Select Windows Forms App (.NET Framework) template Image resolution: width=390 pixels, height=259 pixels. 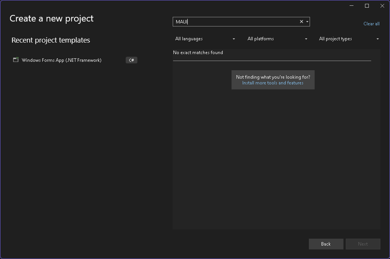click(75, 60)
